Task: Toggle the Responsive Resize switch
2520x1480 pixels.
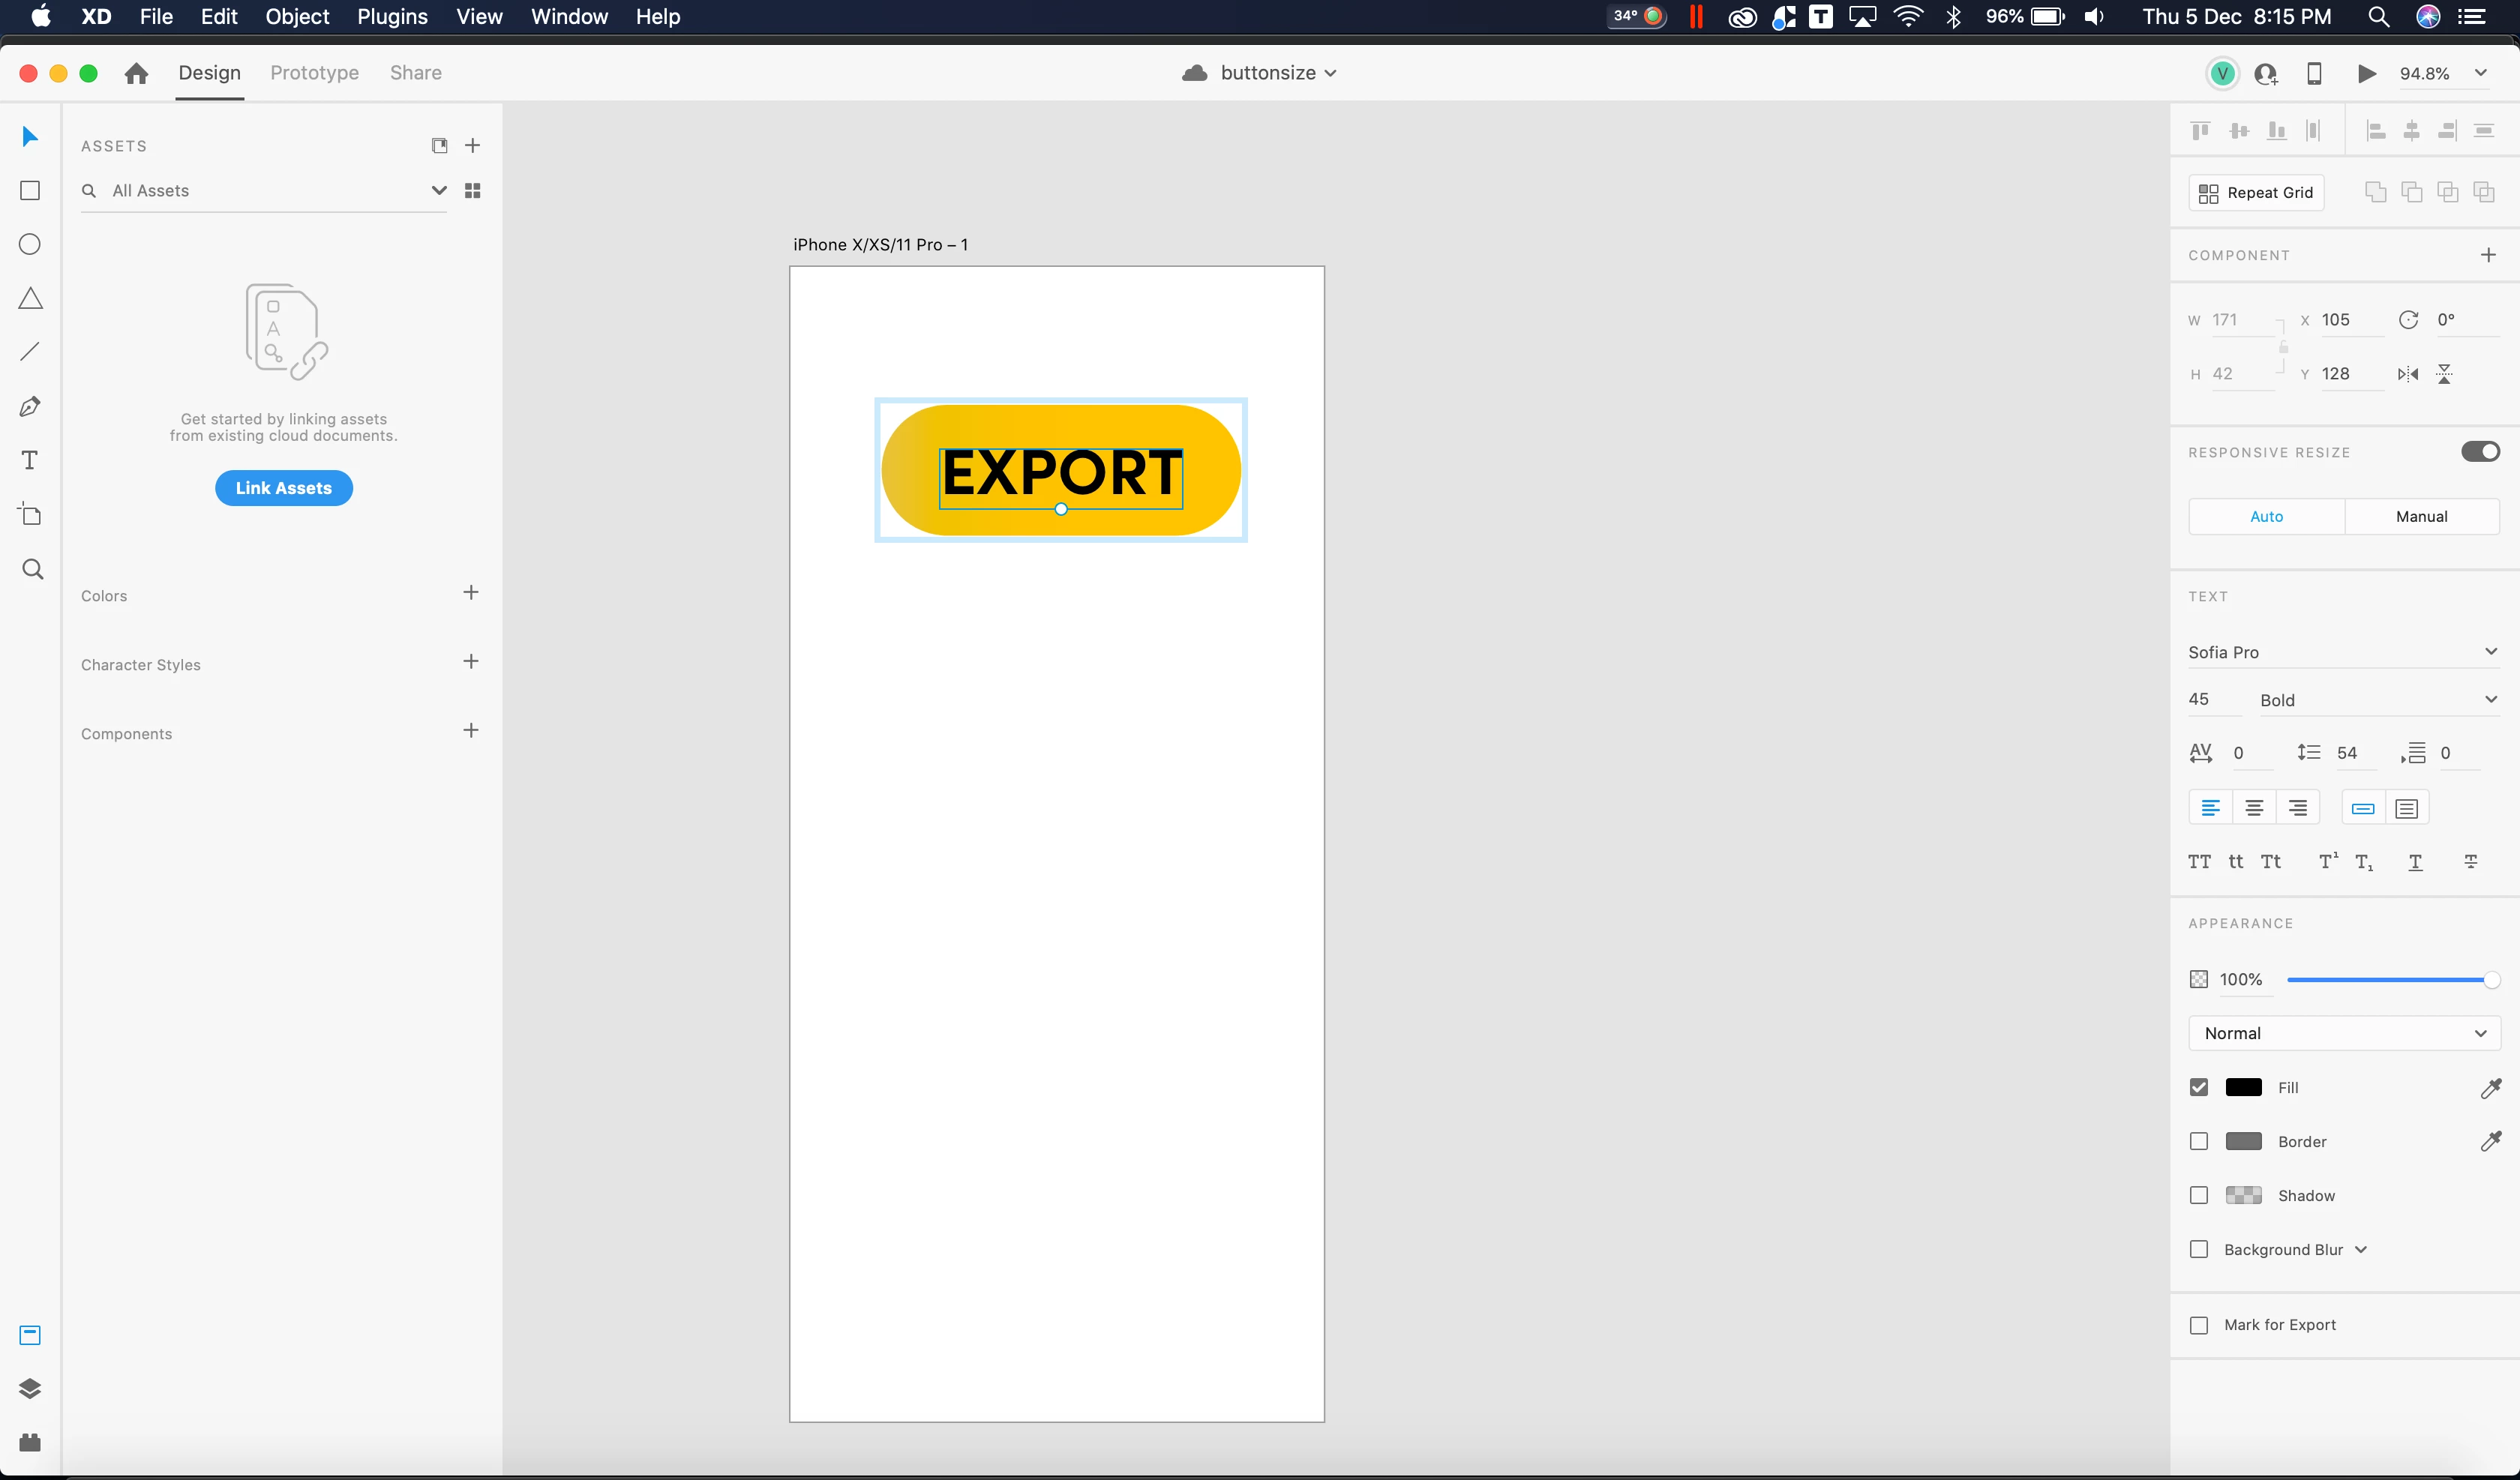Action: [2479, 452]
